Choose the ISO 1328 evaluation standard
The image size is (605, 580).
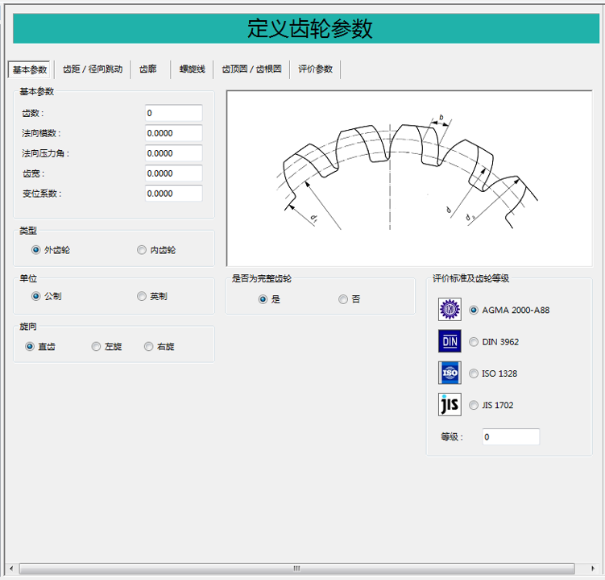tap(474, 373)
